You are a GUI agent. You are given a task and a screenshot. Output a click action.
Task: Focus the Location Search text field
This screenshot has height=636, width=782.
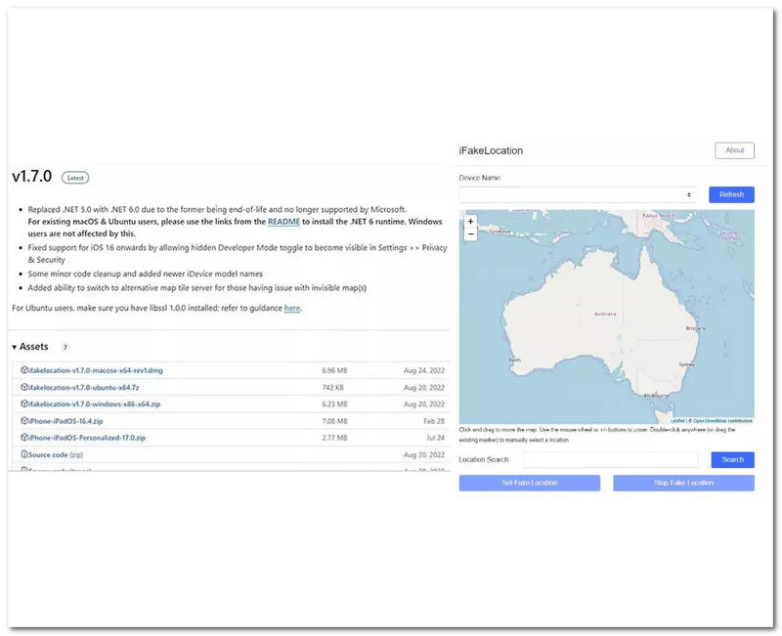tap(610, 460)
